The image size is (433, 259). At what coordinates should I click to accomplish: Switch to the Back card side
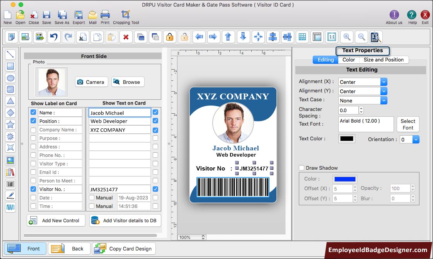pyautogui.click(x=69, y=249)
